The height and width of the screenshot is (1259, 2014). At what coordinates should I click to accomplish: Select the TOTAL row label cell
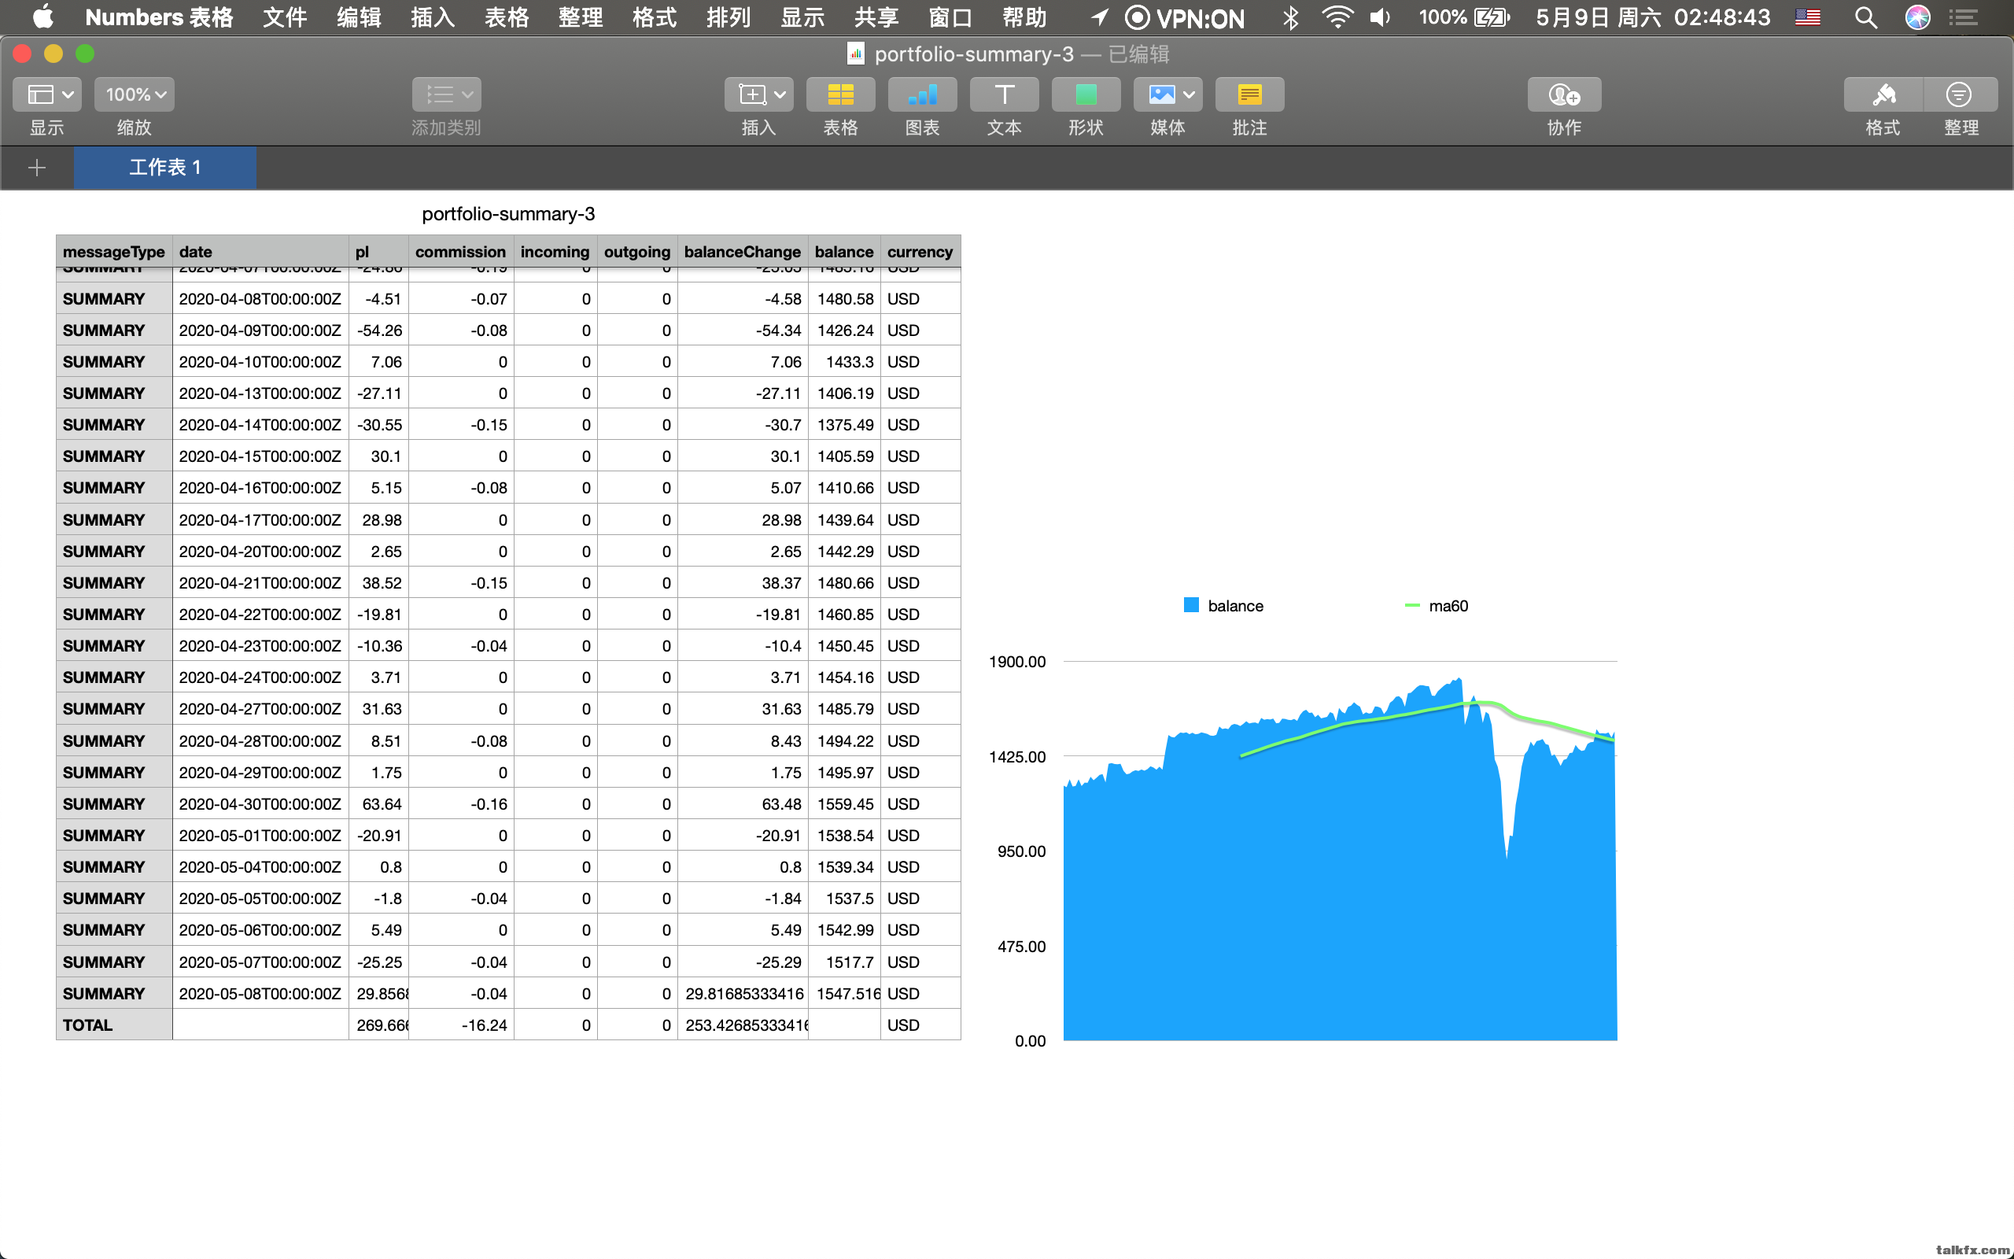(x=114, y=1025)
